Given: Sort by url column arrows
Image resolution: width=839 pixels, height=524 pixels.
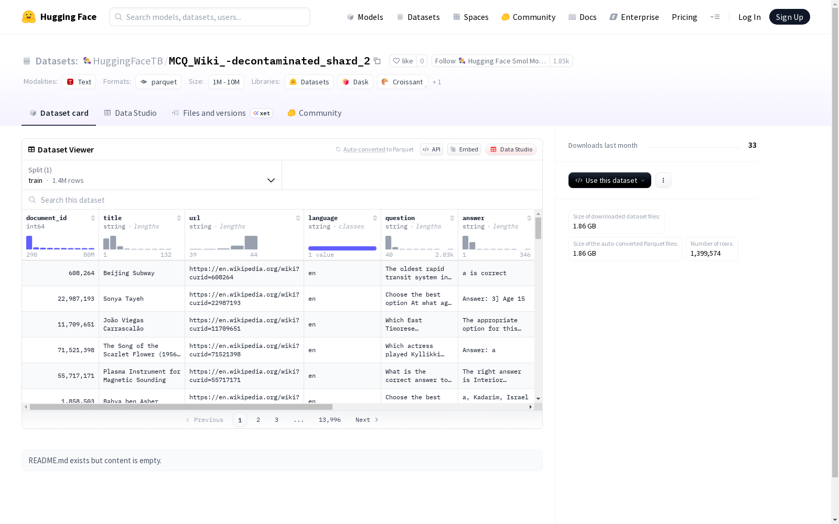Looking at the screenshot, I should point(298,218).
